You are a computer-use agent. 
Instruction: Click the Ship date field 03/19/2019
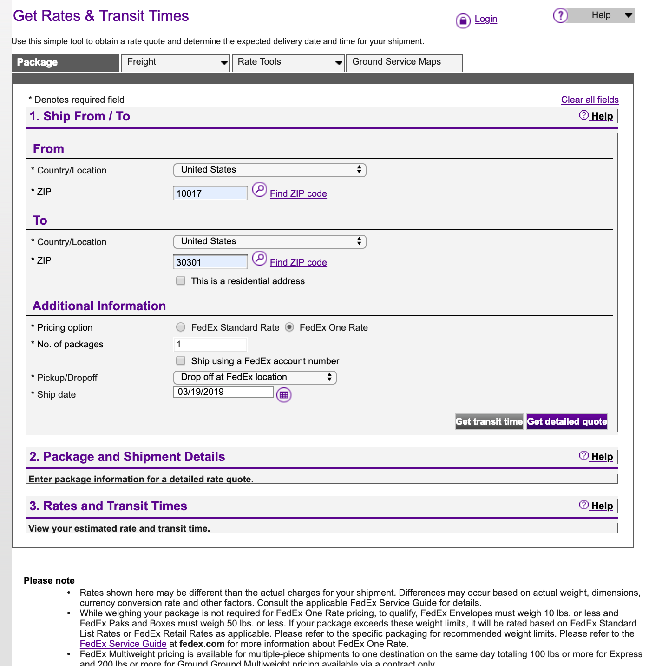click(x=223, y=392)
